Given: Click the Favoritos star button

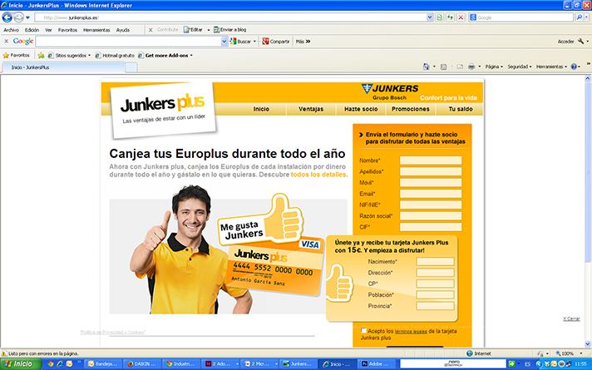Looking at the screenshot, I should (x=17, y=55).
